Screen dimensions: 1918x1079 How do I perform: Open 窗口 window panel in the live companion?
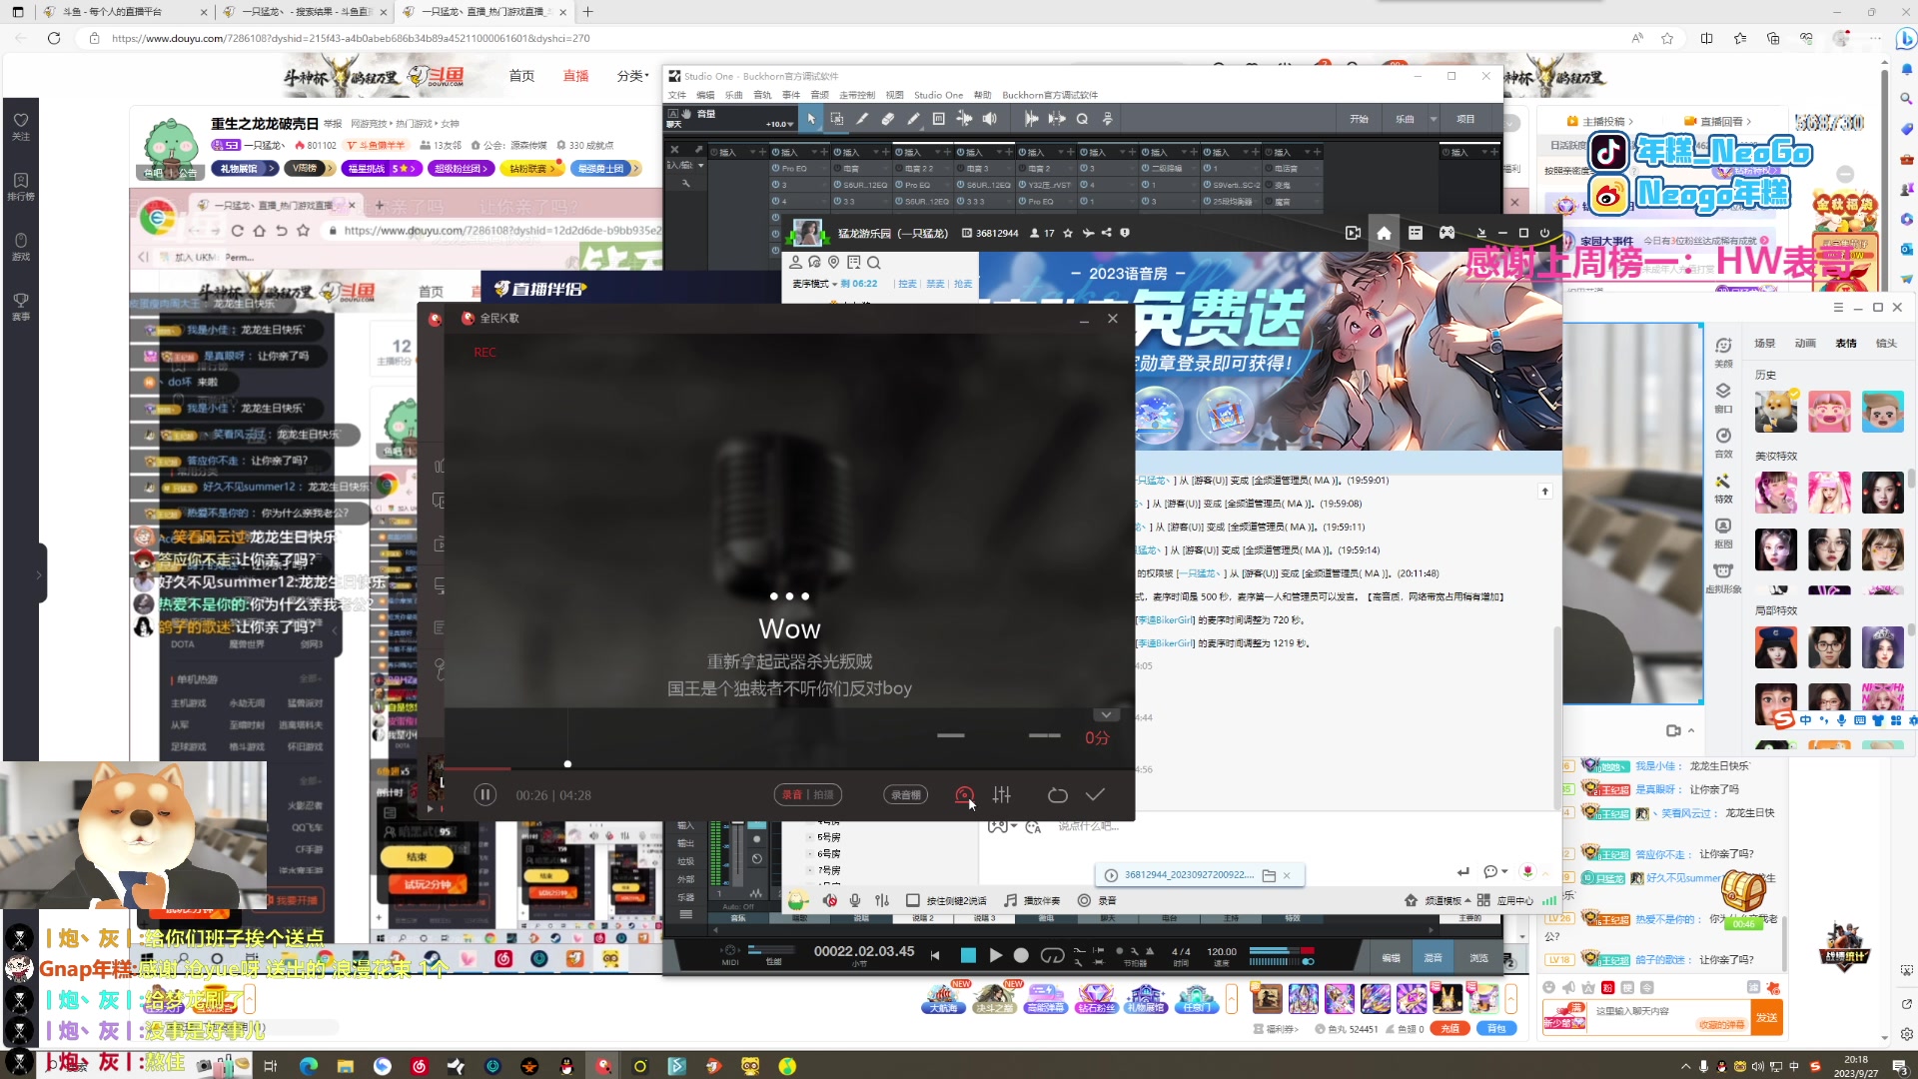point(1723,397)
